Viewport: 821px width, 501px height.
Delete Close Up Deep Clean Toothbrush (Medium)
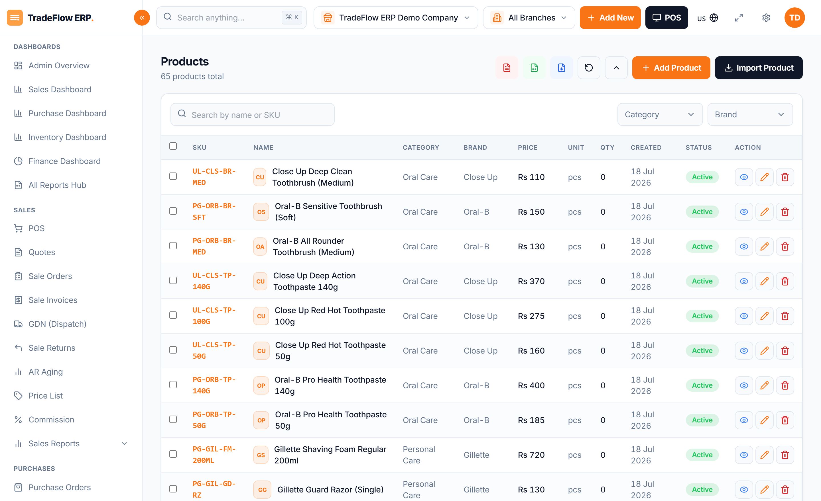(785, 177)
